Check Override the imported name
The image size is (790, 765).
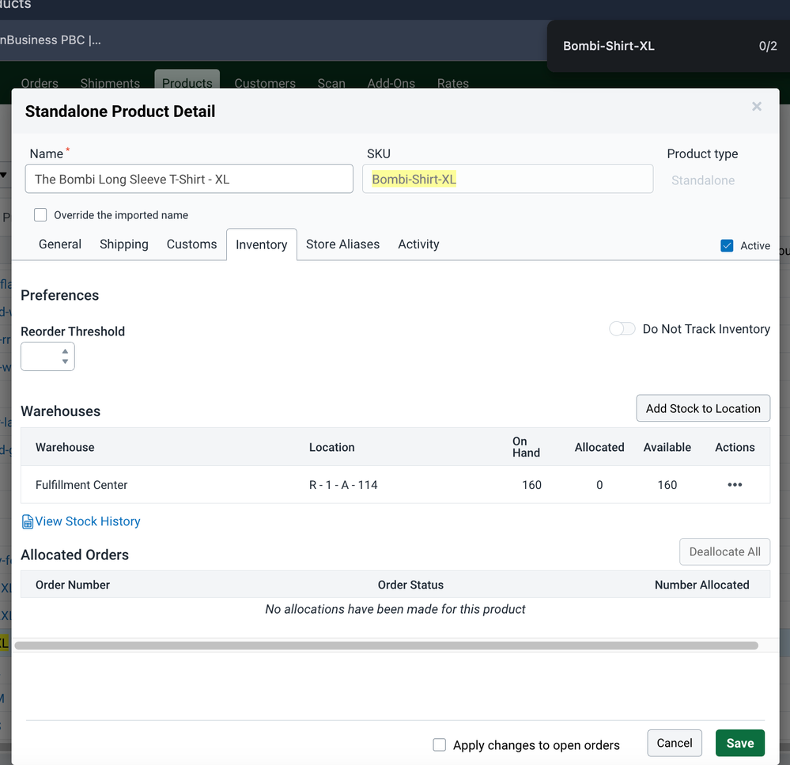point(40,215)
